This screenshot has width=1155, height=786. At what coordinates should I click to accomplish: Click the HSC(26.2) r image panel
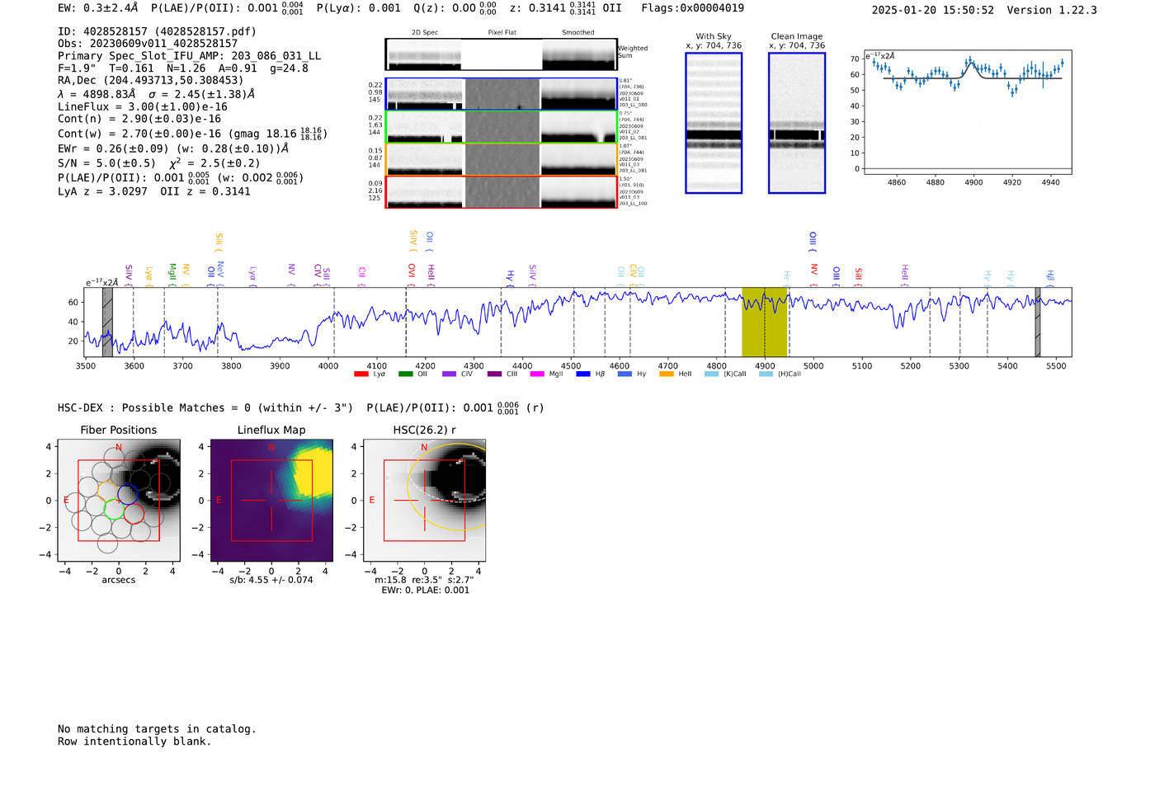[424, 501]
